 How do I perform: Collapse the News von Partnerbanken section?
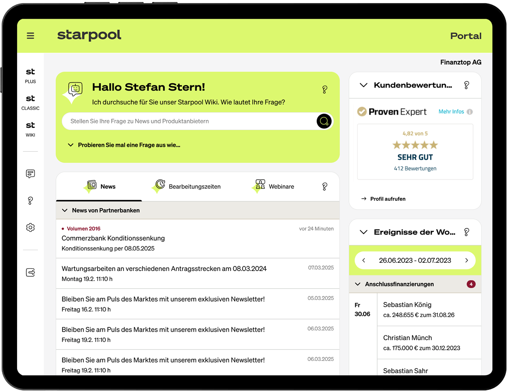[65, 210]
